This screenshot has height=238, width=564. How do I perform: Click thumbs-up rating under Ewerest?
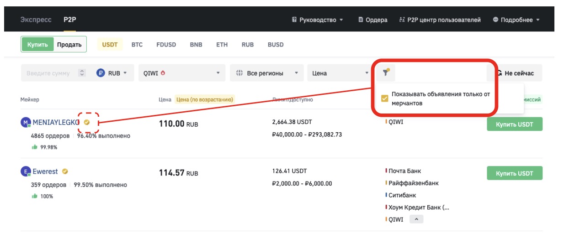click(34, 196)
